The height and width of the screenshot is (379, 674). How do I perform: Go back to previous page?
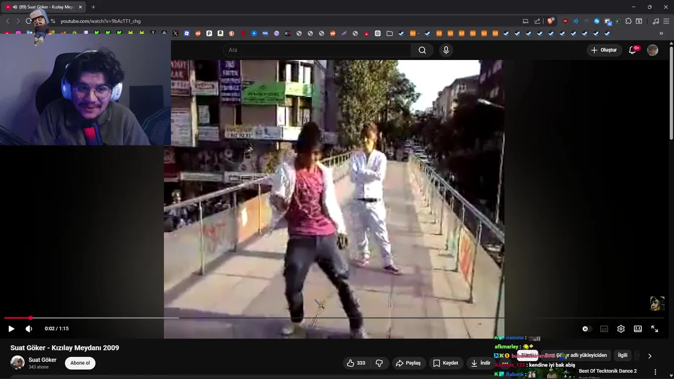pos(7,21)
